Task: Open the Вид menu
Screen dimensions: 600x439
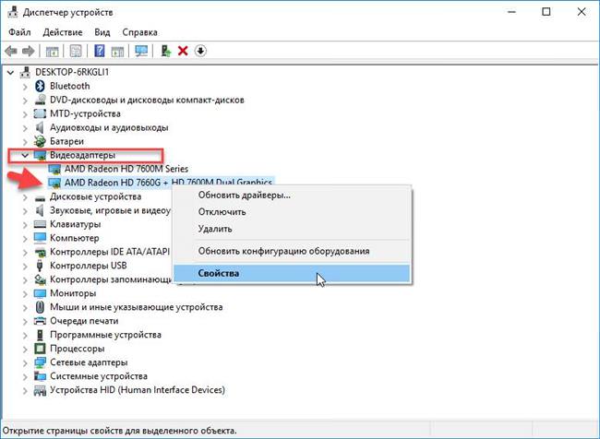Action: click(102, 32)
